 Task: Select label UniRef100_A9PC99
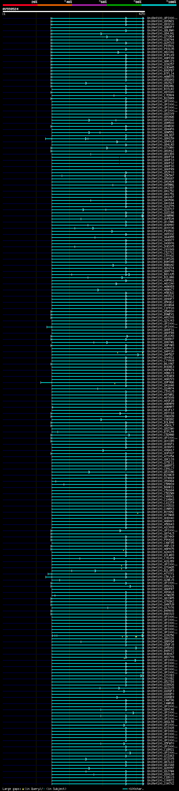[x=161, y=58]
